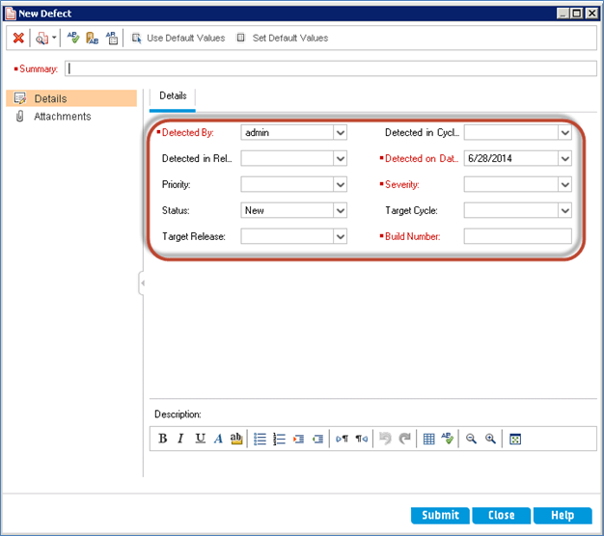Open Attachments in the left sidebar
604x536 pixels.
pos(62,117)
